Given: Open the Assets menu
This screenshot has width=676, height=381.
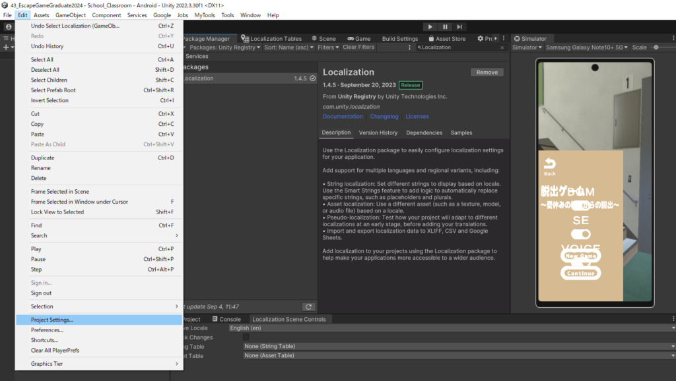Looking at the screenshot, I should pos(42,15).
